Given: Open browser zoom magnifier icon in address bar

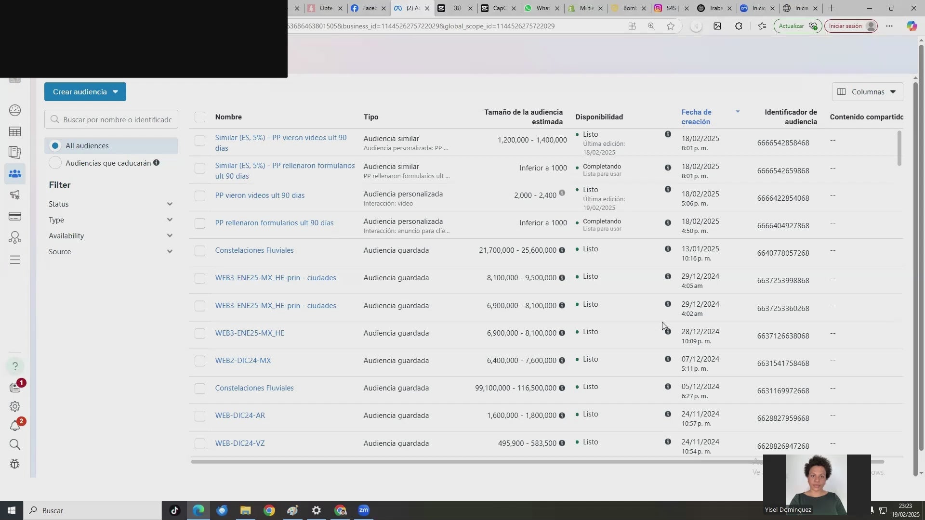Looking at the screenshot, I should [x=651, y=26].
